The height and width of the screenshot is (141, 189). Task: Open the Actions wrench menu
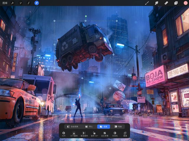12,3
